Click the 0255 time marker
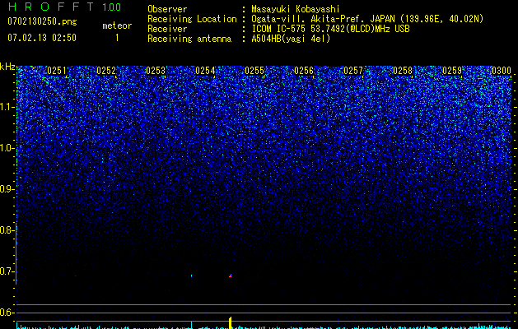Image resolution: width=518 pixels, height=329 pixels. tap(254, 71)
